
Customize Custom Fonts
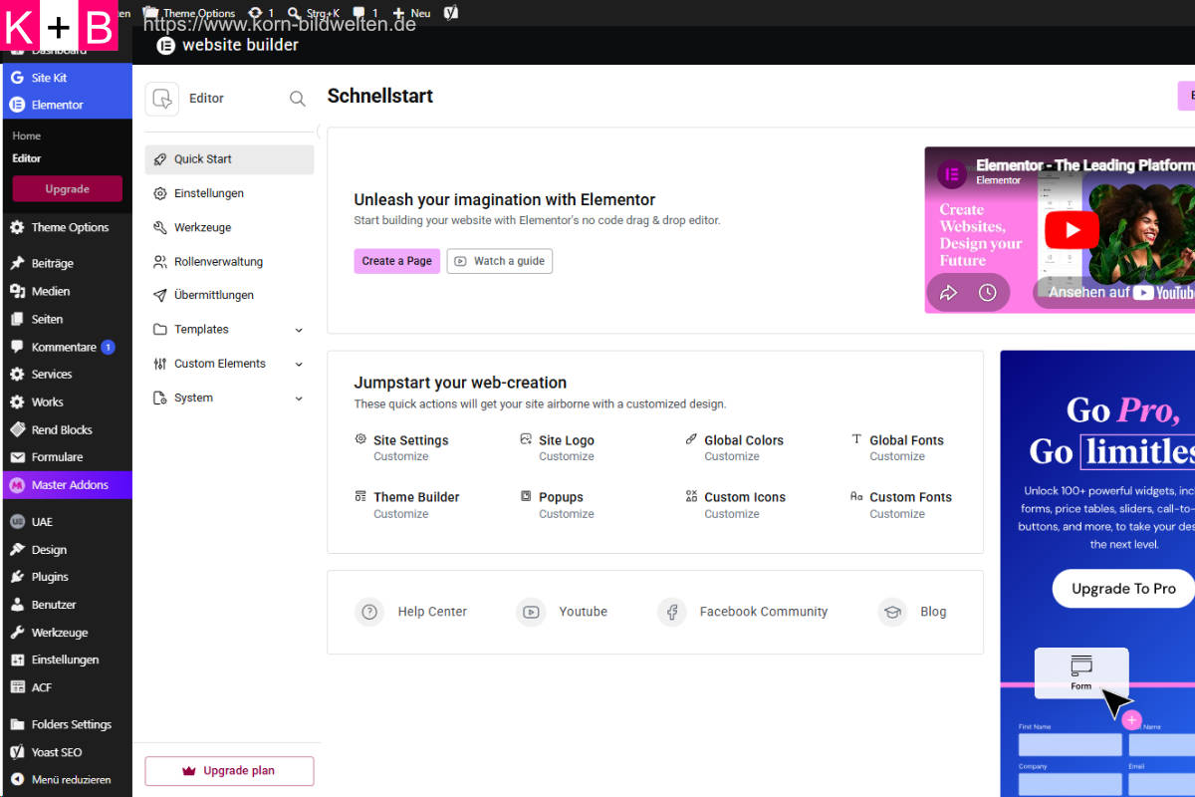[x=897, y=514]
